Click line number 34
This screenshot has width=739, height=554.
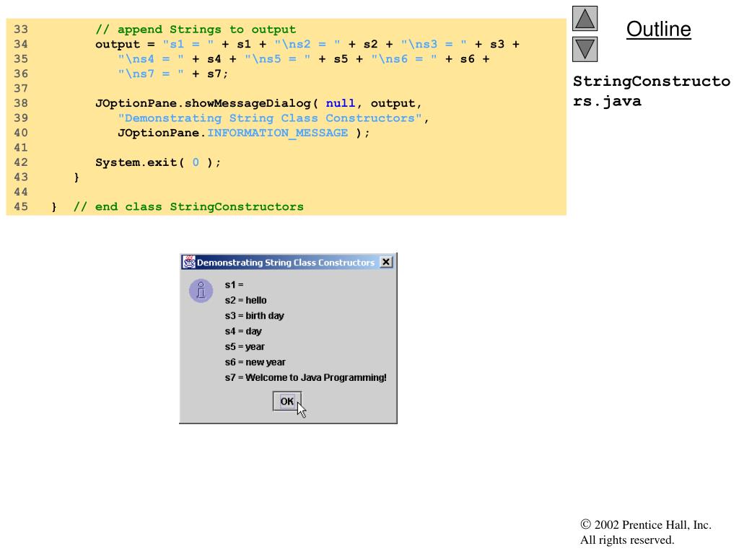tap(21, 44)
